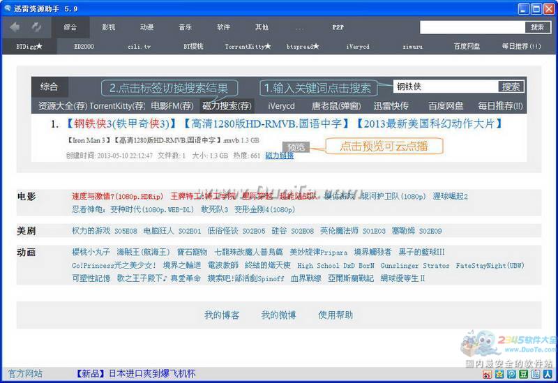Open 忍者神龟:变种时代(1080p.WEB-DL) link
This screenshot has width=558, height=383.
click(x=133, y=209)
